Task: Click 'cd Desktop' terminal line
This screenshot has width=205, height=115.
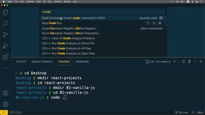Action: [36, 73]
